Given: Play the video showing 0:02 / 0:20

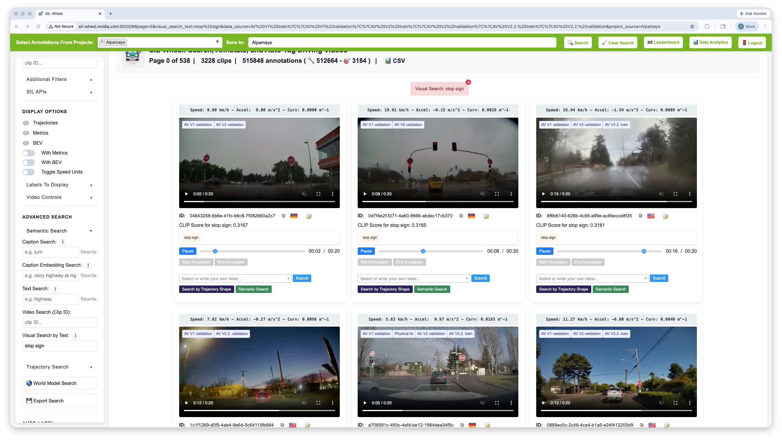Looking at the screenshot, I should click(x=186, y=194).
